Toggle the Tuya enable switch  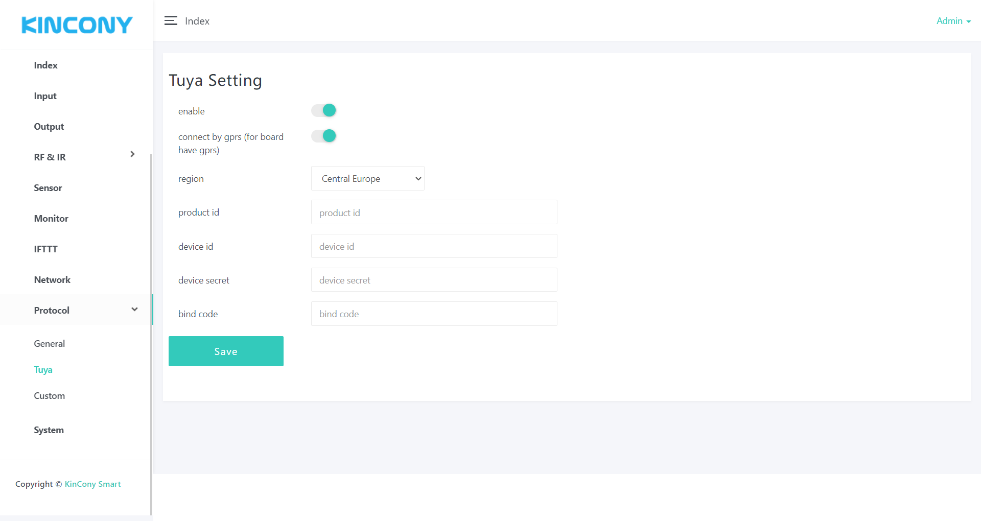pos(324,110)
